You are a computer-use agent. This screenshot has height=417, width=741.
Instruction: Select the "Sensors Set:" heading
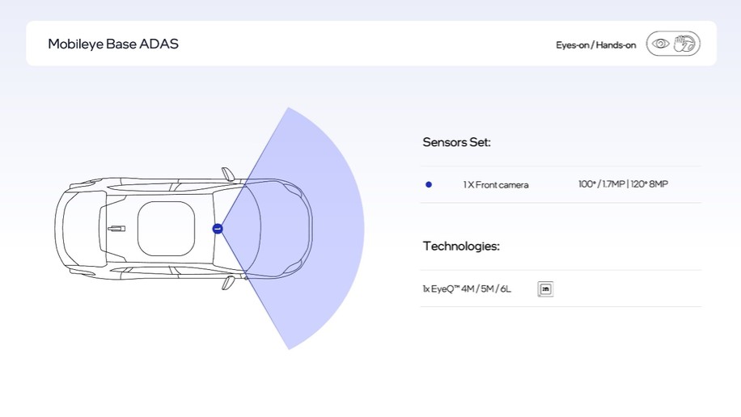(x=456, y=142)
